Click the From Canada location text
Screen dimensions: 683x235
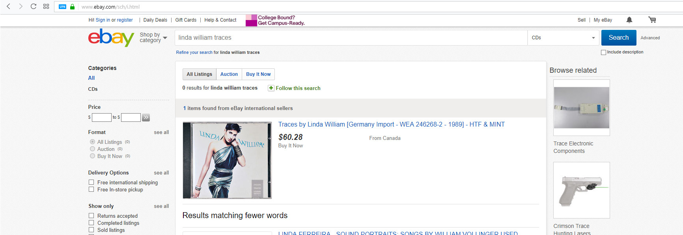(x=385, y=138)
